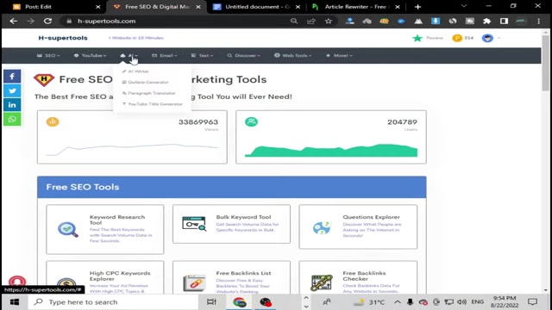Viewport: 552px width, 310px height.
Task: Click the green users icon
Action: [251, 122]
